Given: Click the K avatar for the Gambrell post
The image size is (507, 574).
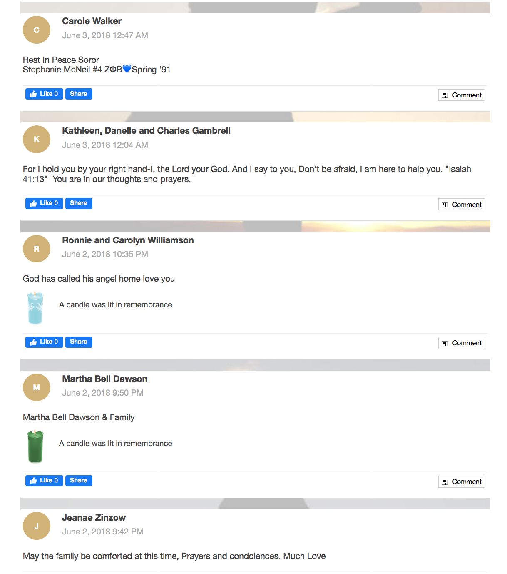Looking at the screenshot, I should [x=37, y=139].
